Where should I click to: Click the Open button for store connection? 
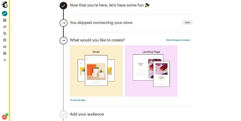[x=187, y=22]
